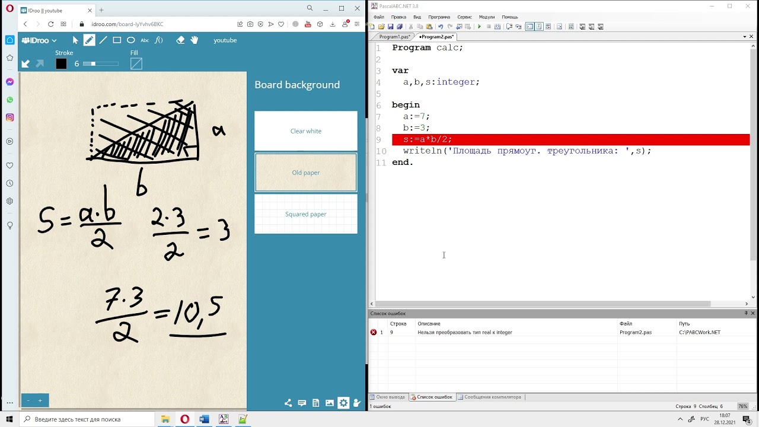Open the IDroo share icon
The height and width of the screenshot is (427, 759).
tap(288, 403)
